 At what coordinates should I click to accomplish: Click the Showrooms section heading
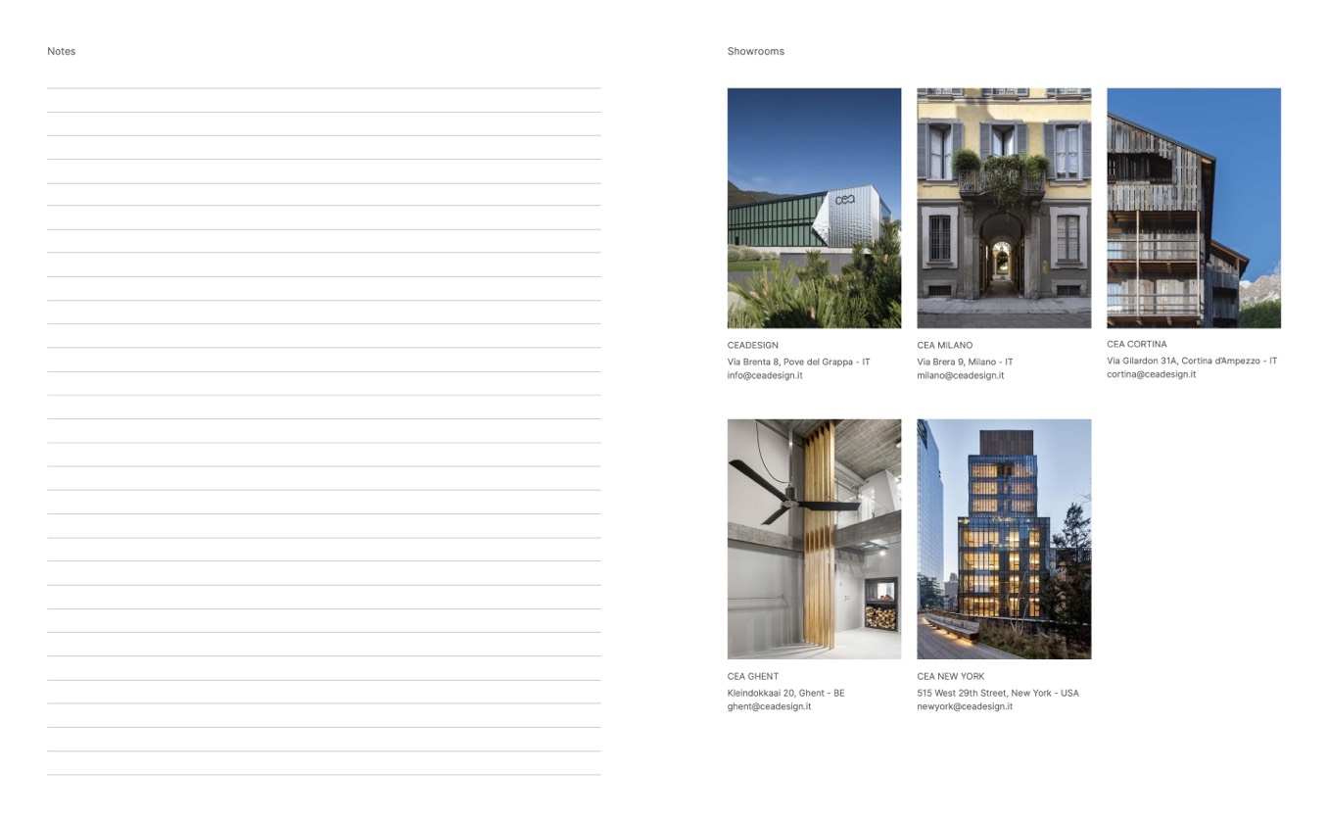755,51
